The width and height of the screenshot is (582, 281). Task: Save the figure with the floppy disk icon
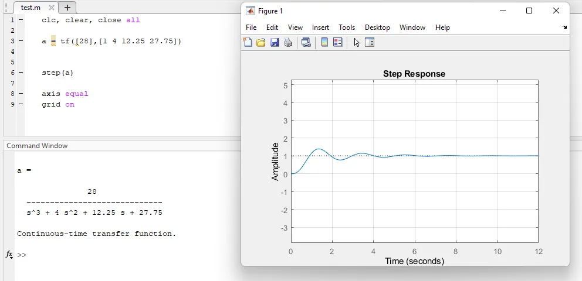click(275, 42)
